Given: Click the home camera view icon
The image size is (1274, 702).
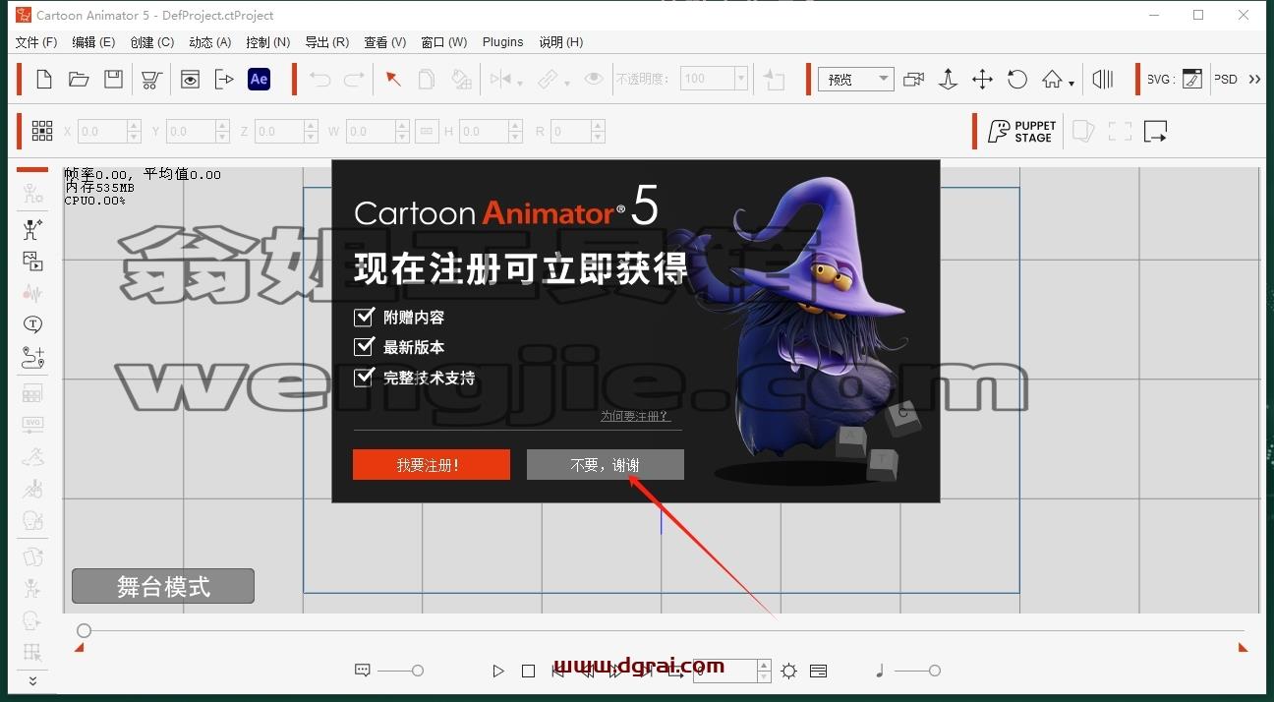Looking at the screenshot, I should click(x=1052, y=80).
